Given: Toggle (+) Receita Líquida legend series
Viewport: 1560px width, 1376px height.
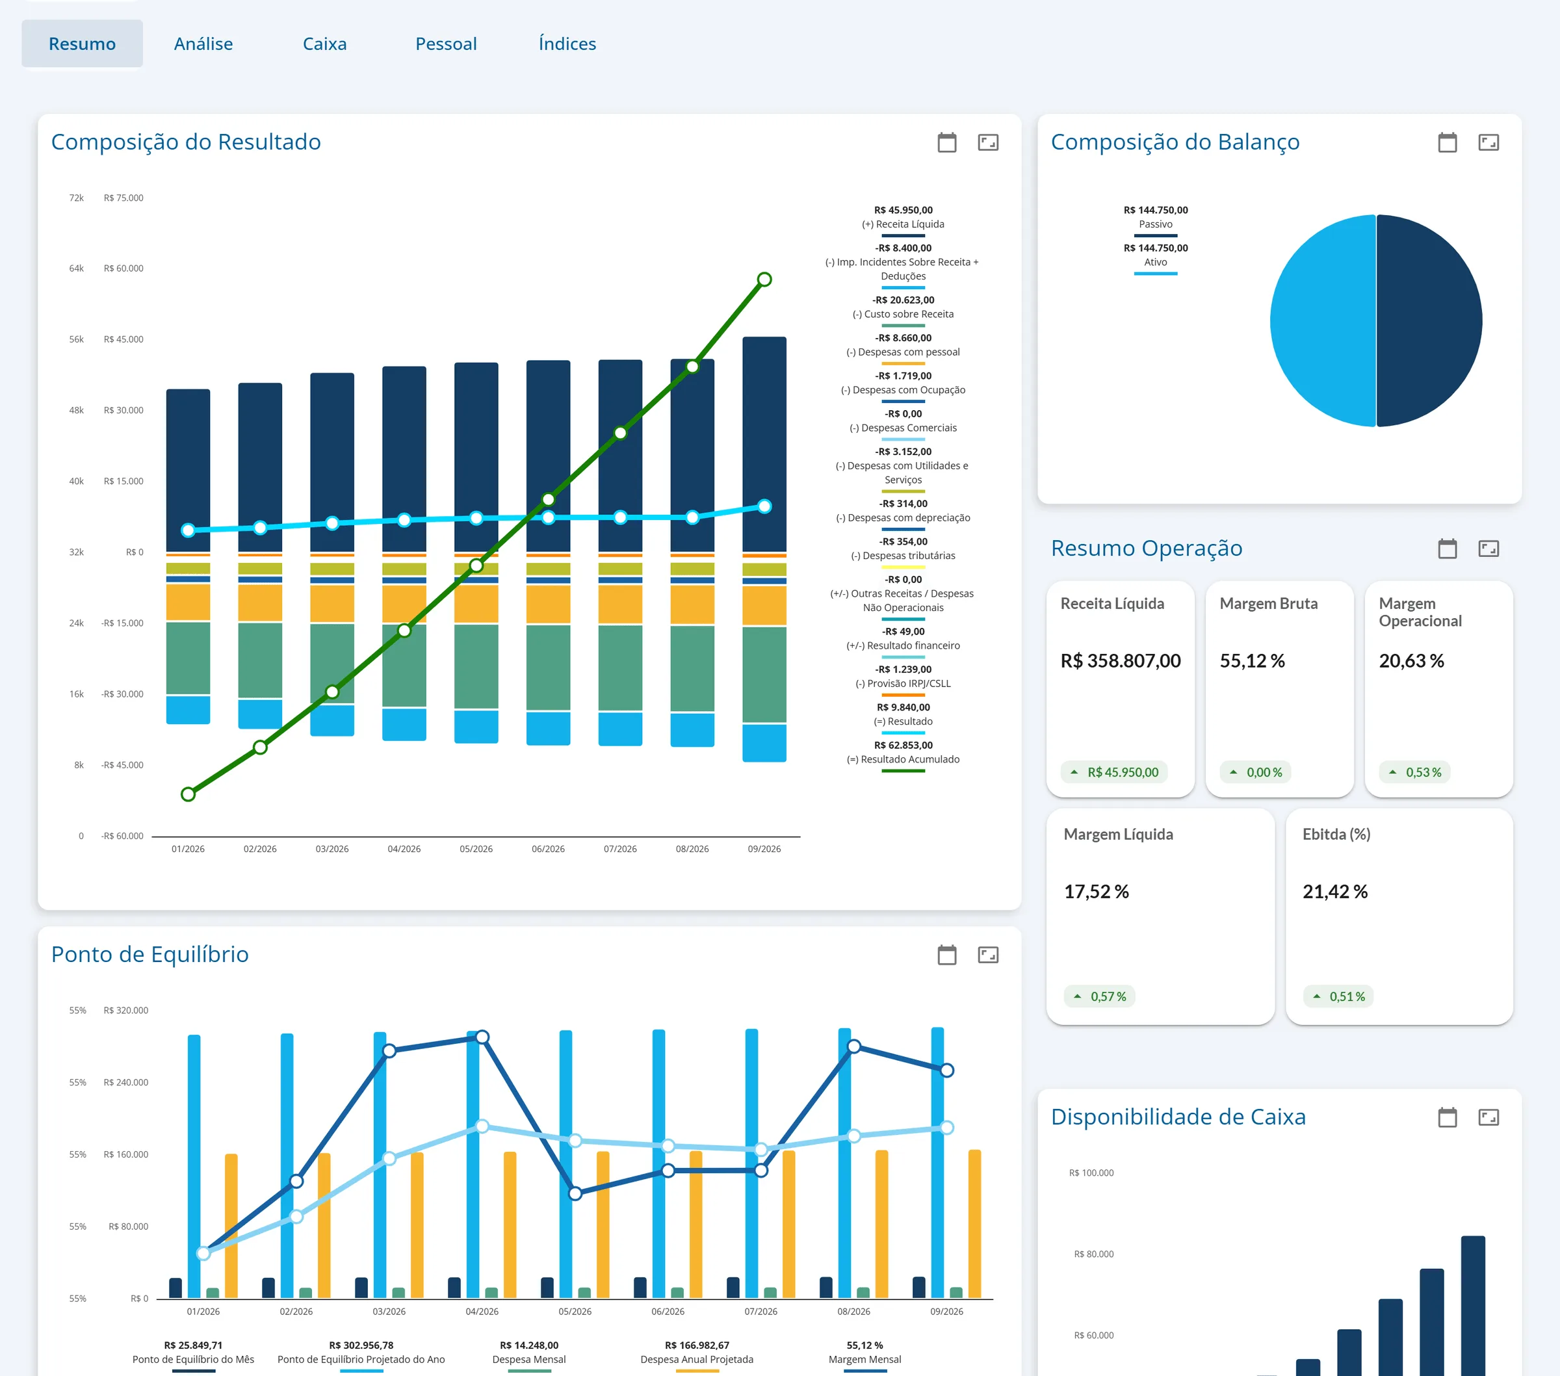Looking at the screenshot, I should click(903, 220).
